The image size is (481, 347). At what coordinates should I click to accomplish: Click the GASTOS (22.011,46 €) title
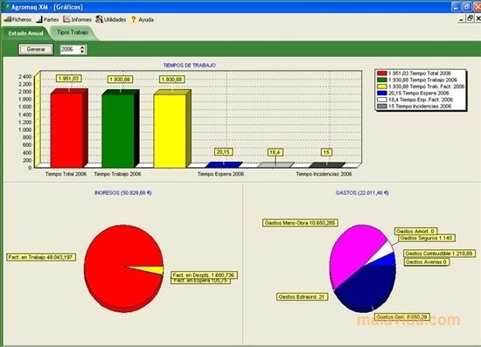(362, 193)
